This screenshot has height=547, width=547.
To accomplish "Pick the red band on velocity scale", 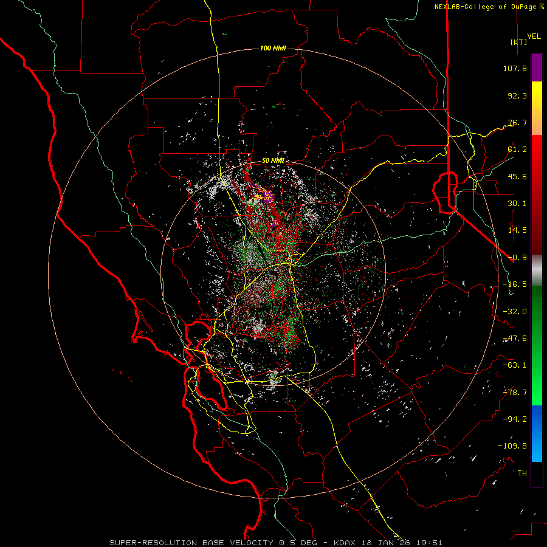I will pos(537,194).
